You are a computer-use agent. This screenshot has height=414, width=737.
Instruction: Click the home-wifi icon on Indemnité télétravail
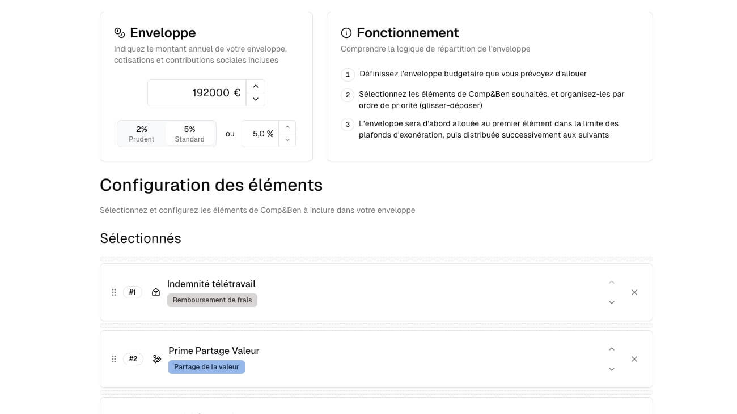click(x=156, y=292)
